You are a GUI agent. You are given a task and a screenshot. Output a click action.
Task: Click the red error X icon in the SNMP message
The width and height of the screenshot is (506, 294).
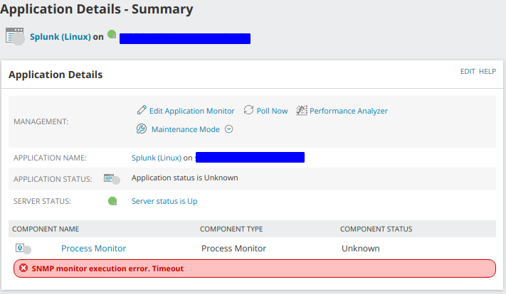pos(23,268)
